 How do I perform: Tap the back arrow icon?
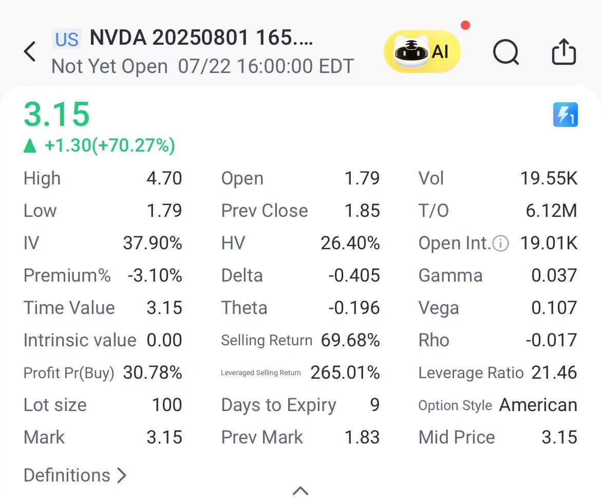point(30,52)
